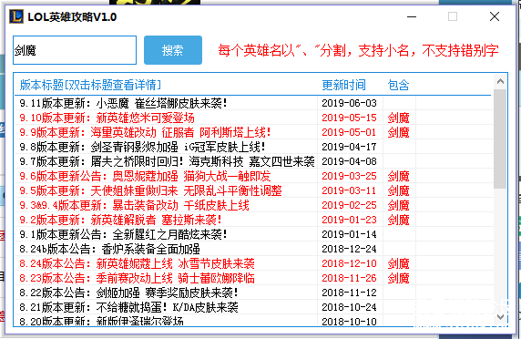Screen dimensions: 521x339
Task: Click 剑魔 cell in the 9.3&9.4 version row
Action: coord(398,205)
